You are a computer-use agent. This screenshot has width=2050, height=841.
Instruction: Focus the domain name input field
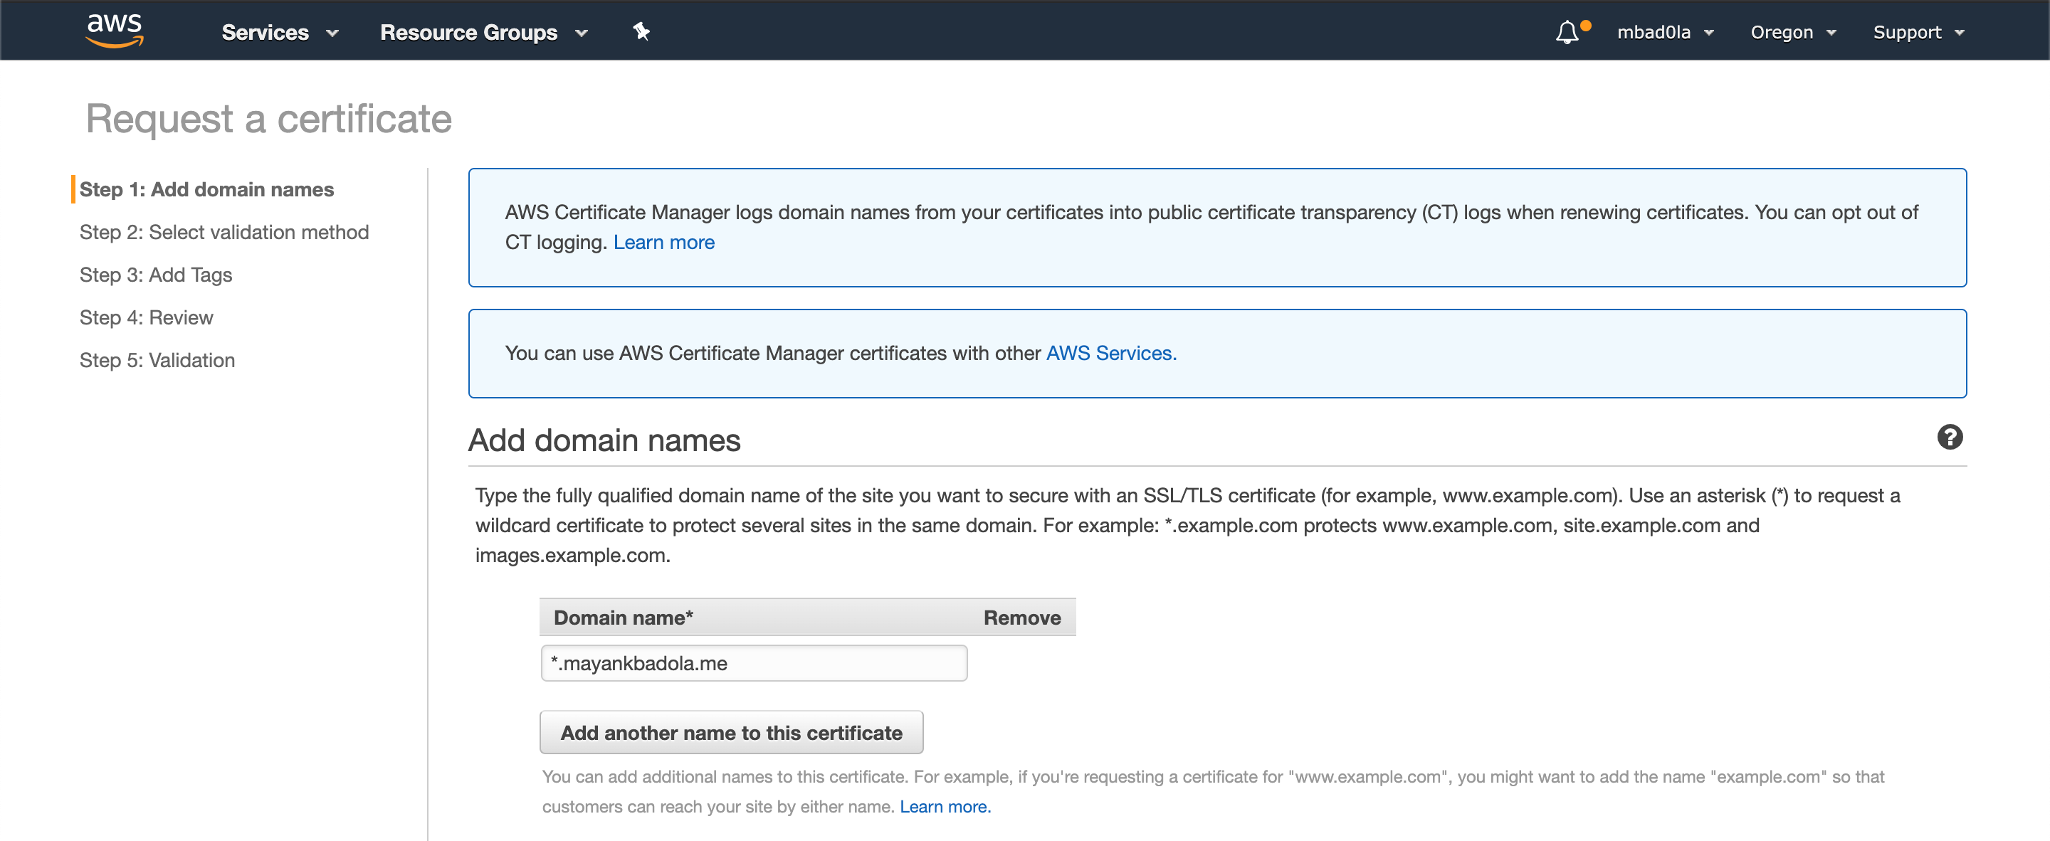tap(754, 663)
